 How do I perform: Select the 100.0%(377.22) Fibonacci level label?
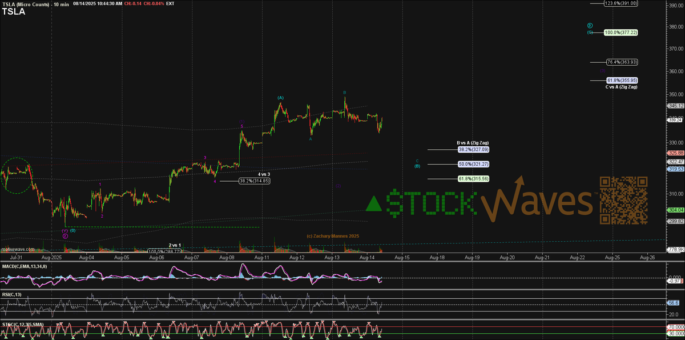(x=620, y=33)
